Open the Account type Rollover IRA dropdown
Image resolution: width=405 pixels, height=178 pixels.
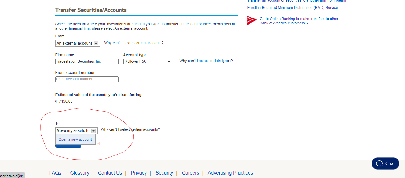147,61
